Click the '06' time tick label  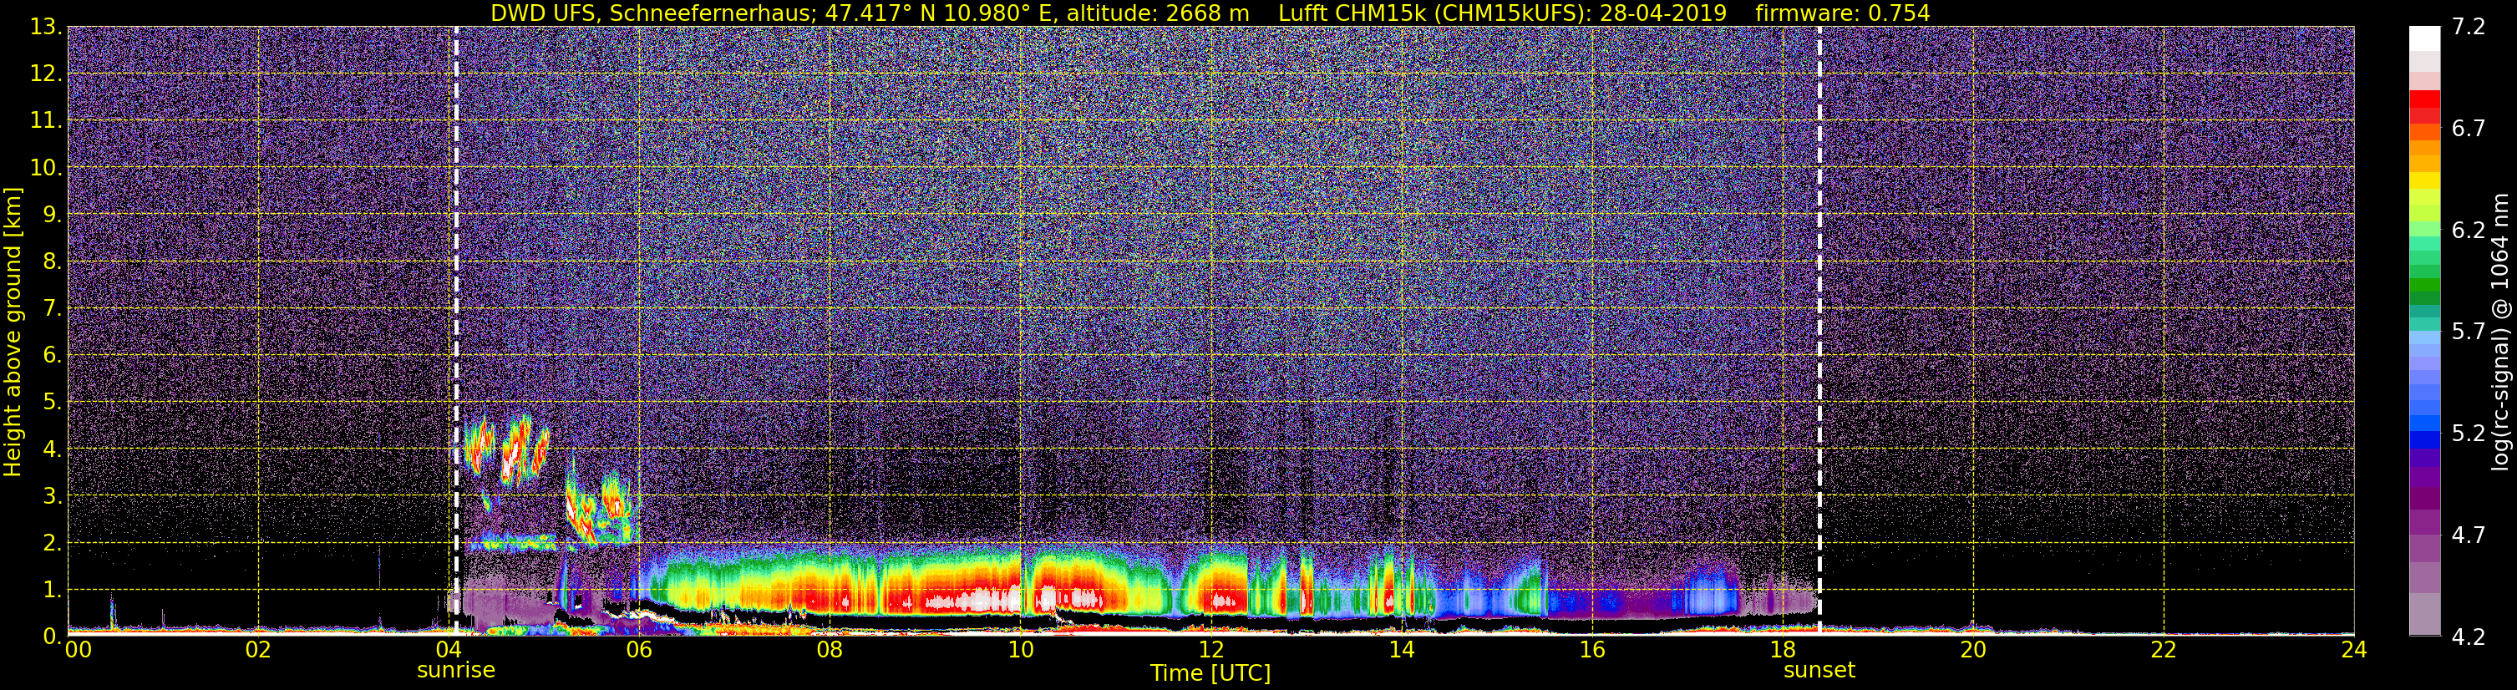coord(639,651)
